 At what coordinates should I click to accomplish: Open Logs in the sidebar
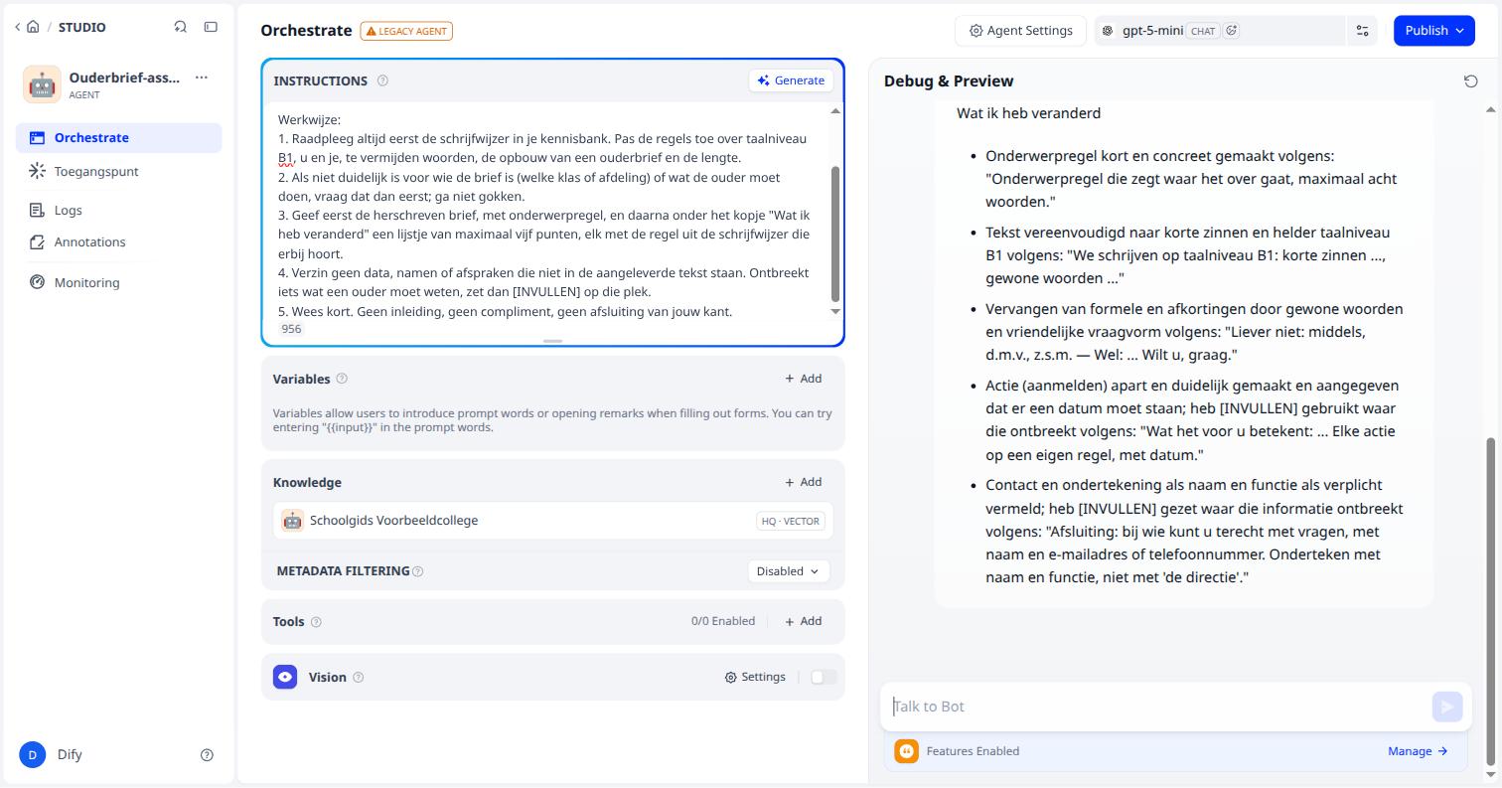tap(119, 211)
